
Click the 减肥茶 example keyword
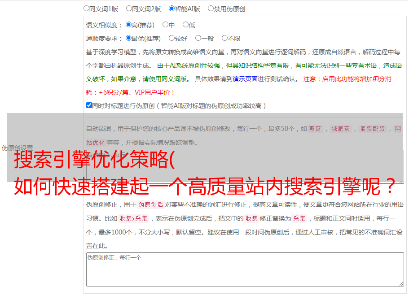[x=340, y=129]
